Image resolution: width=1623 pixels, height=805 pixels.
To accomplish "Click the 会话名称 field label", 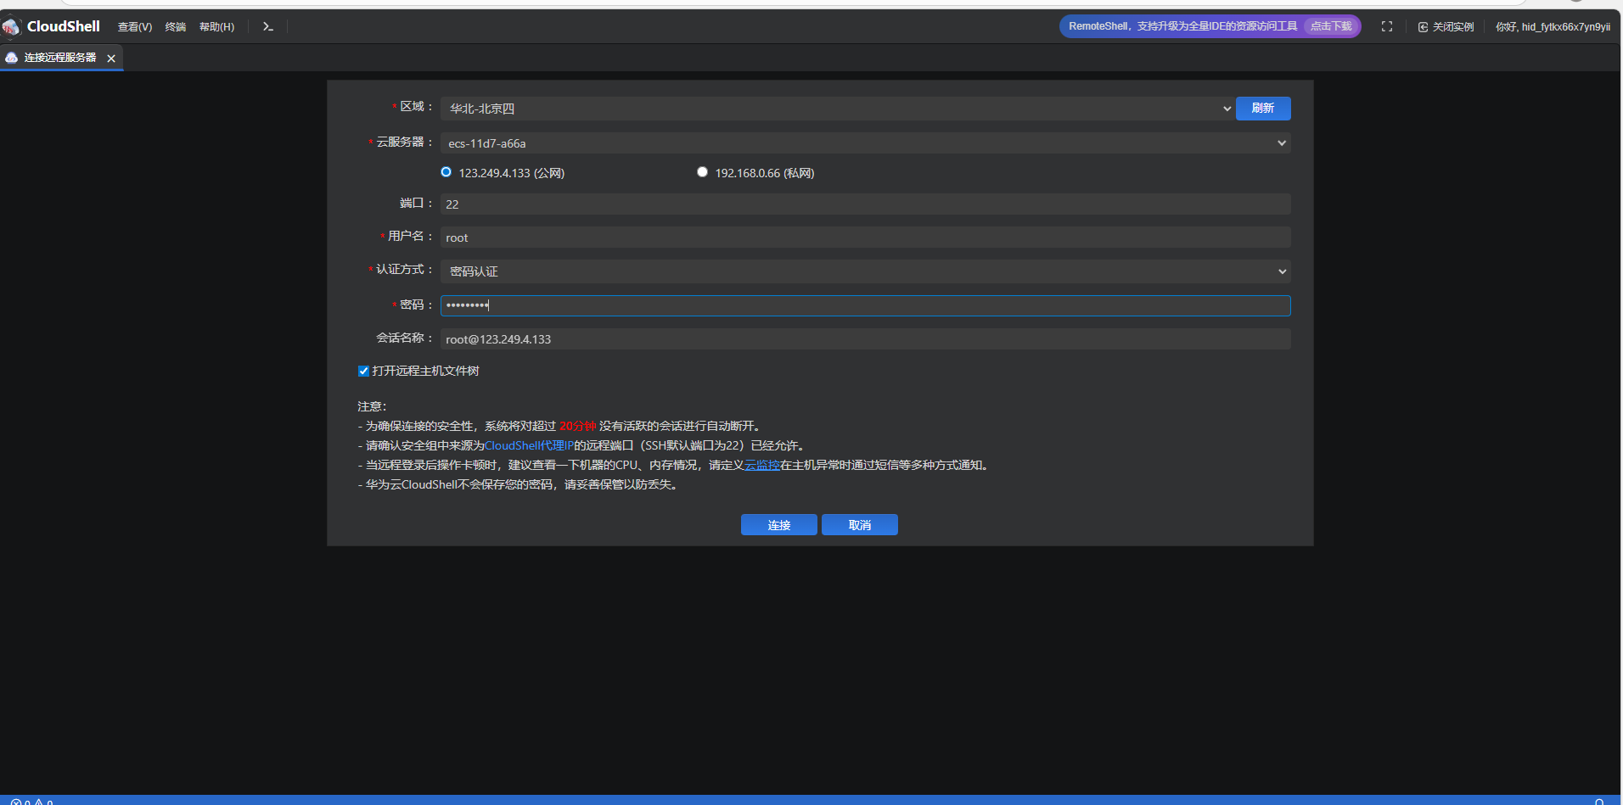I will [x=405, y=338].
